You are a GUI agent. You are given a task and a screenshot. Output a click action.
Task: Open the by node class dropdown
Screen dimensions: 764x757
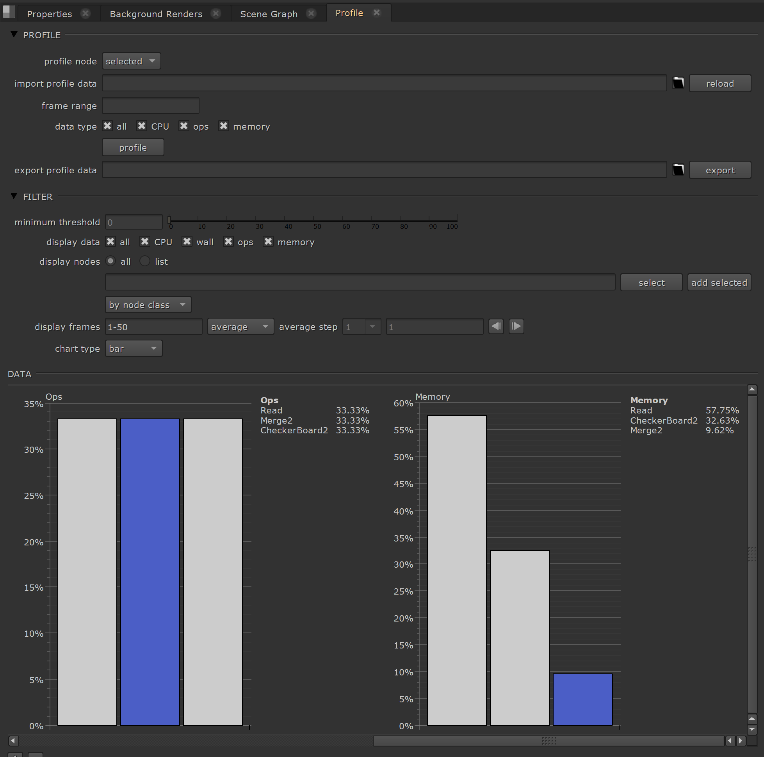pyautogui.click(x=148, y=305)
